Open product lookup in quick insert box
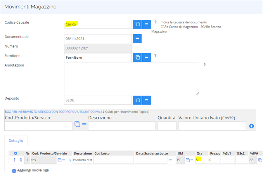The height and width of the screenshot is (173, 263). point(77,124)
